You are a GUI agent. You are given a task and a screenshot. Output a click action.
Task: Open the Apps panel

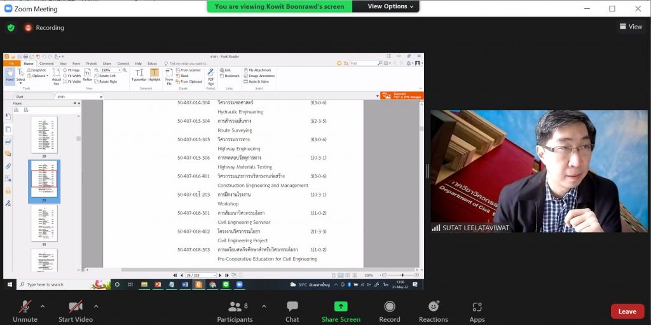click(x=477, y=307)
